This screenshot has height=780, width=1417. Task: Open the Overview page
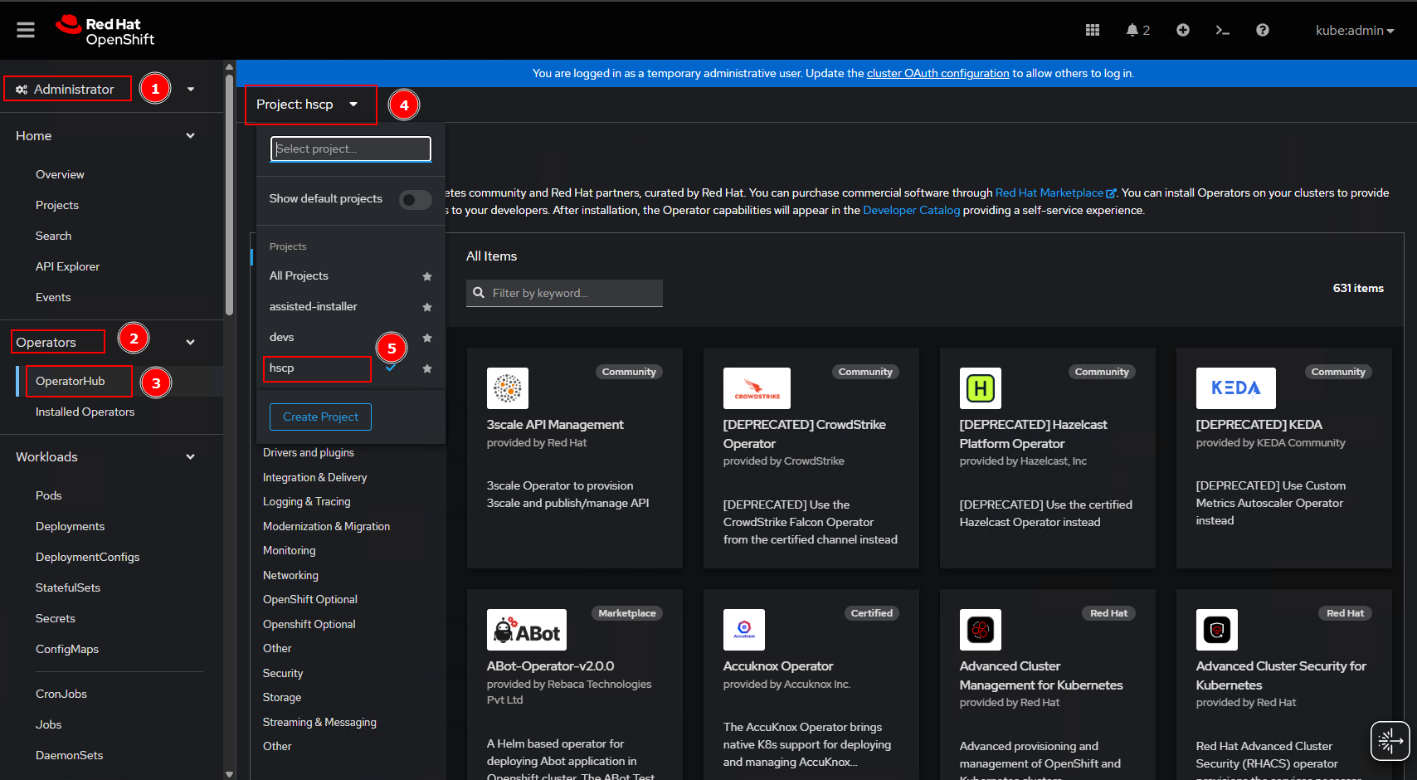(60, 175)
